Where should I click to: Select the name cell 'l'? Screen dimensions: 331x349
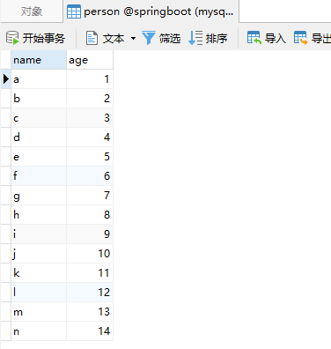(39, 293)
